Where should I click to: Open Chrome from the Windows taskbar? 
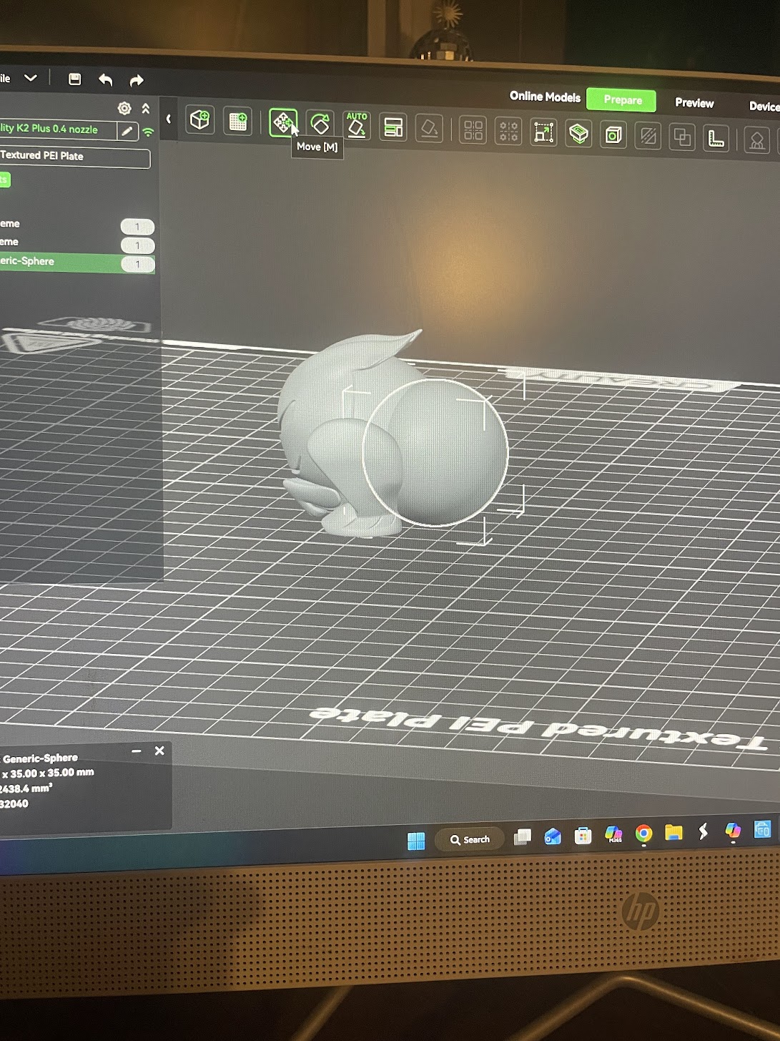point(643,834)
